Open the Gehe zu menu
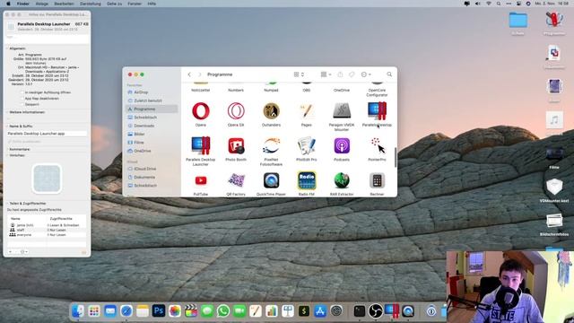 [x=114, y=4]
